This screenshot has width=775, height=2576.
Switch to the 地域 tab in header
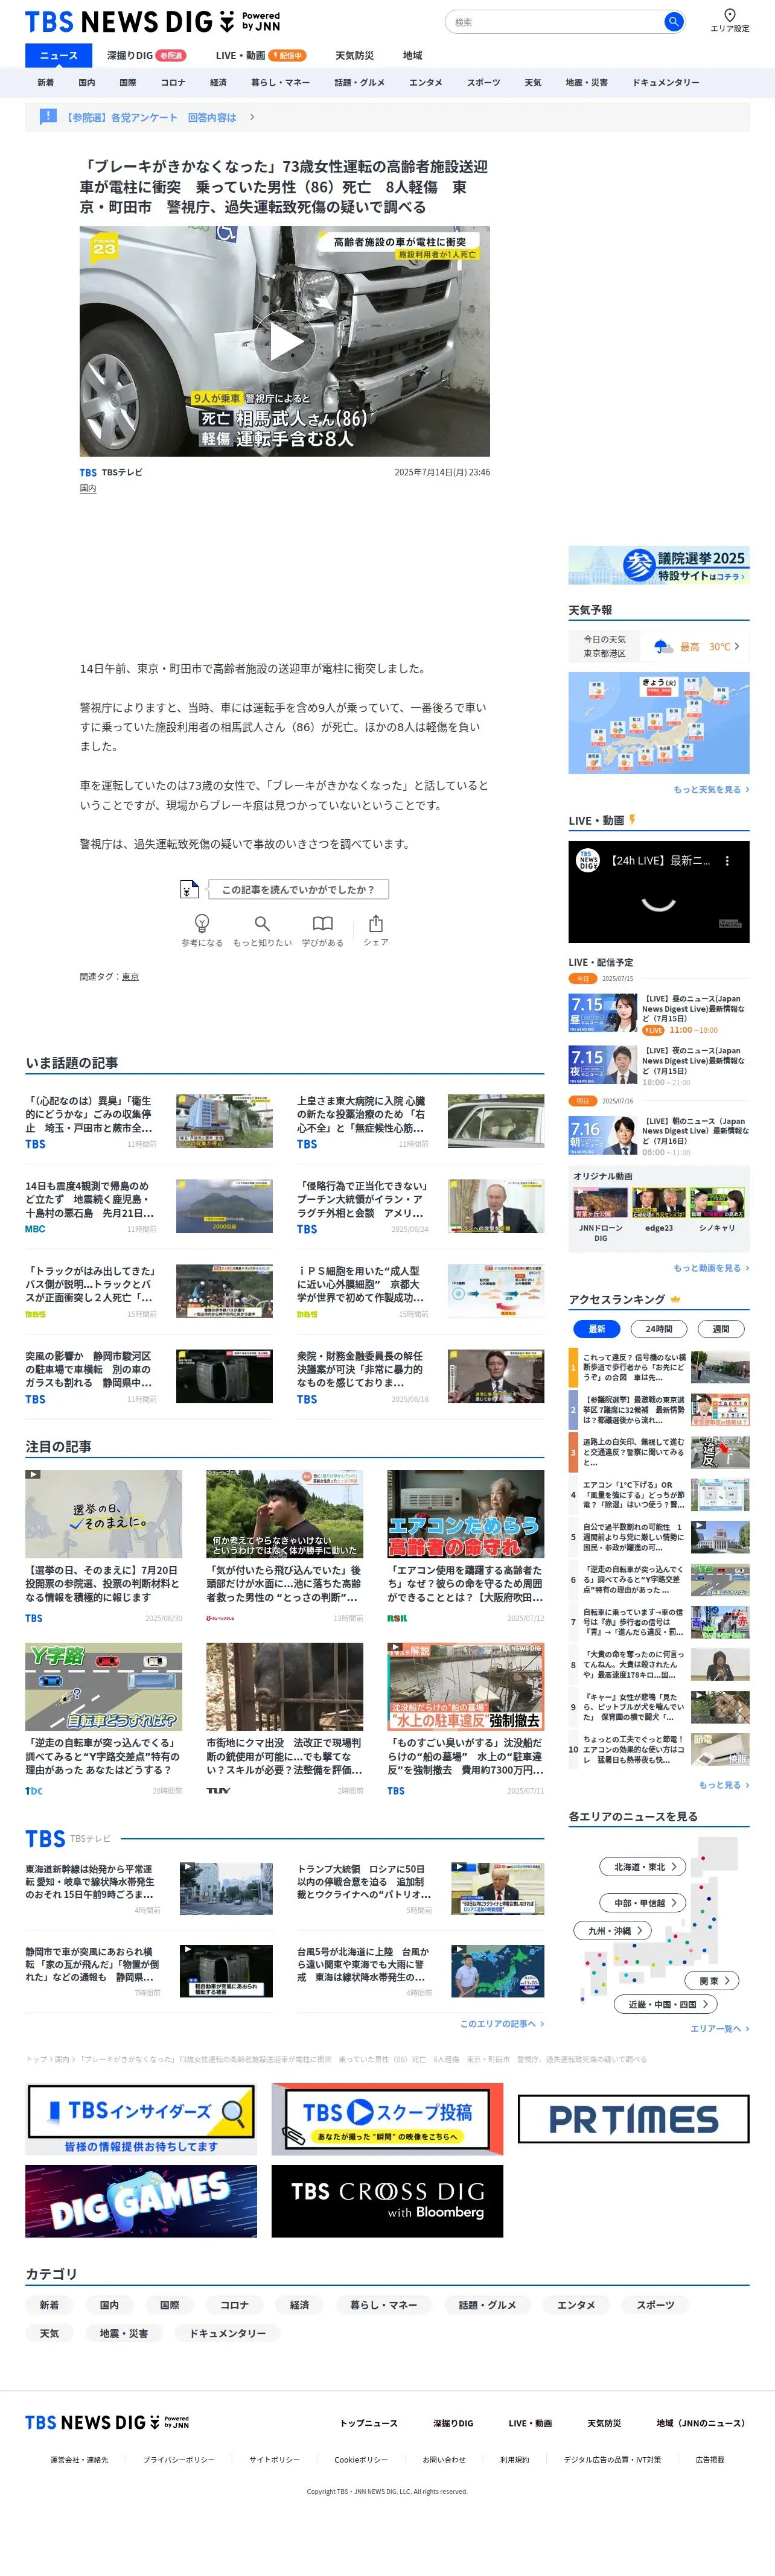(412, 56)
